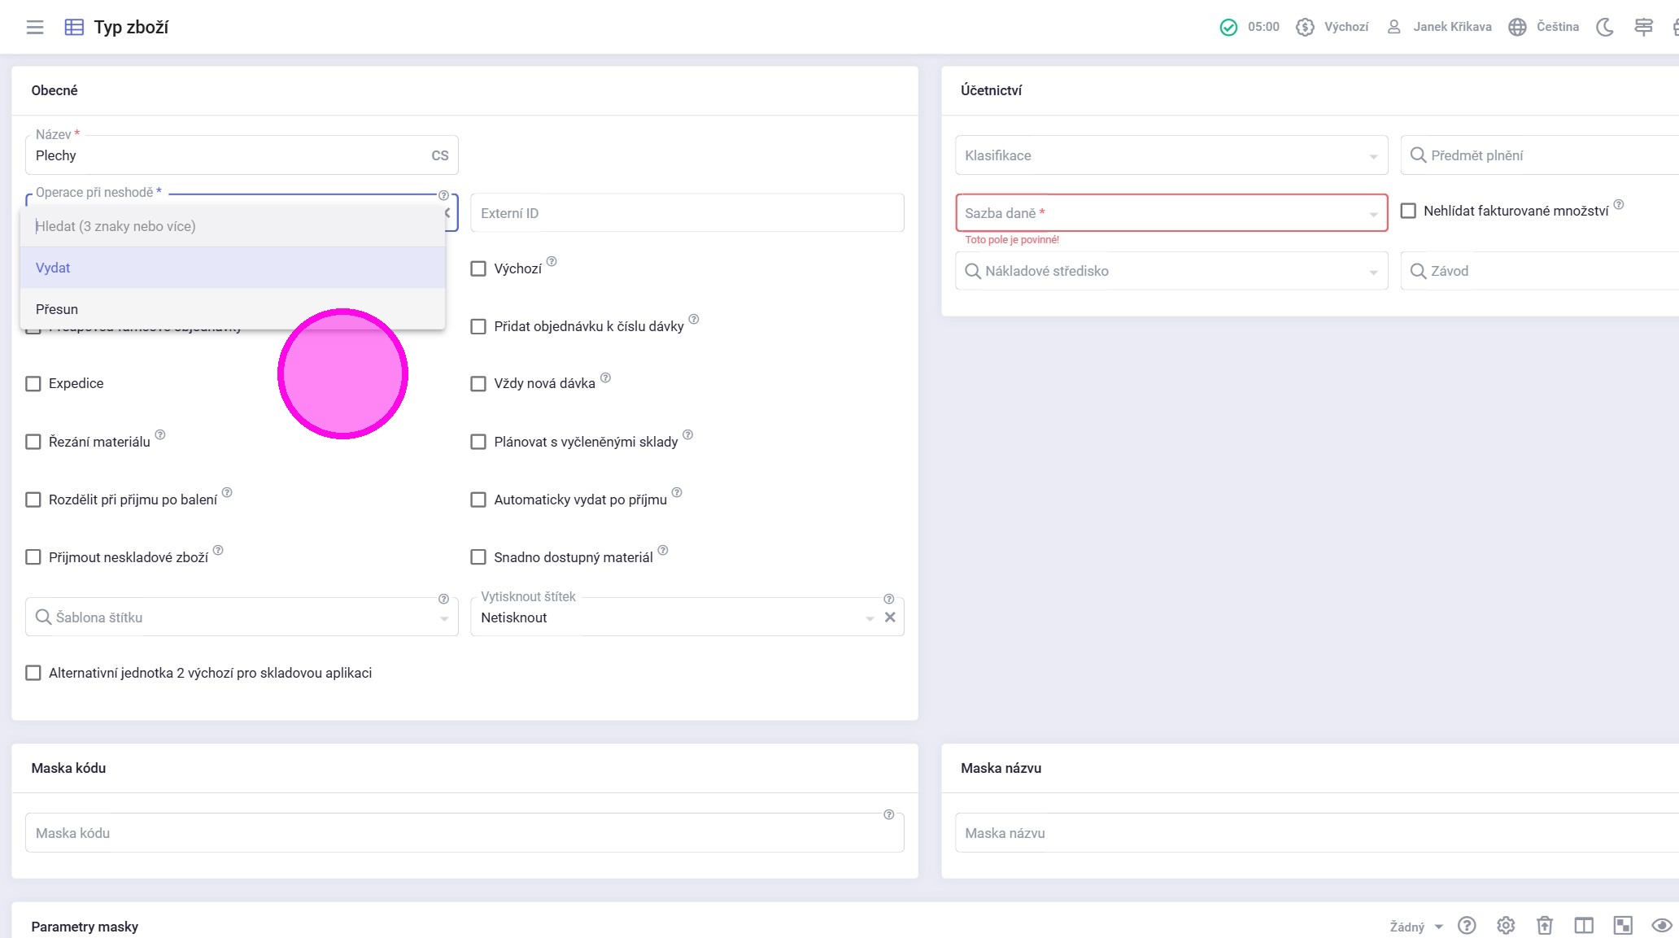Tick Nehlídat fakturované množství checkbox
The width and height of the screenshot is (1679, 938).
pos(1408,211)
